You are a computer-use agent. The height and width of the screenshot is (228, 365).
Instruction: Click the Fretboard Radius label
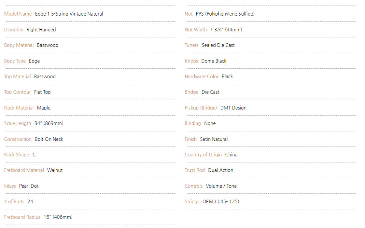click(22, 217)
